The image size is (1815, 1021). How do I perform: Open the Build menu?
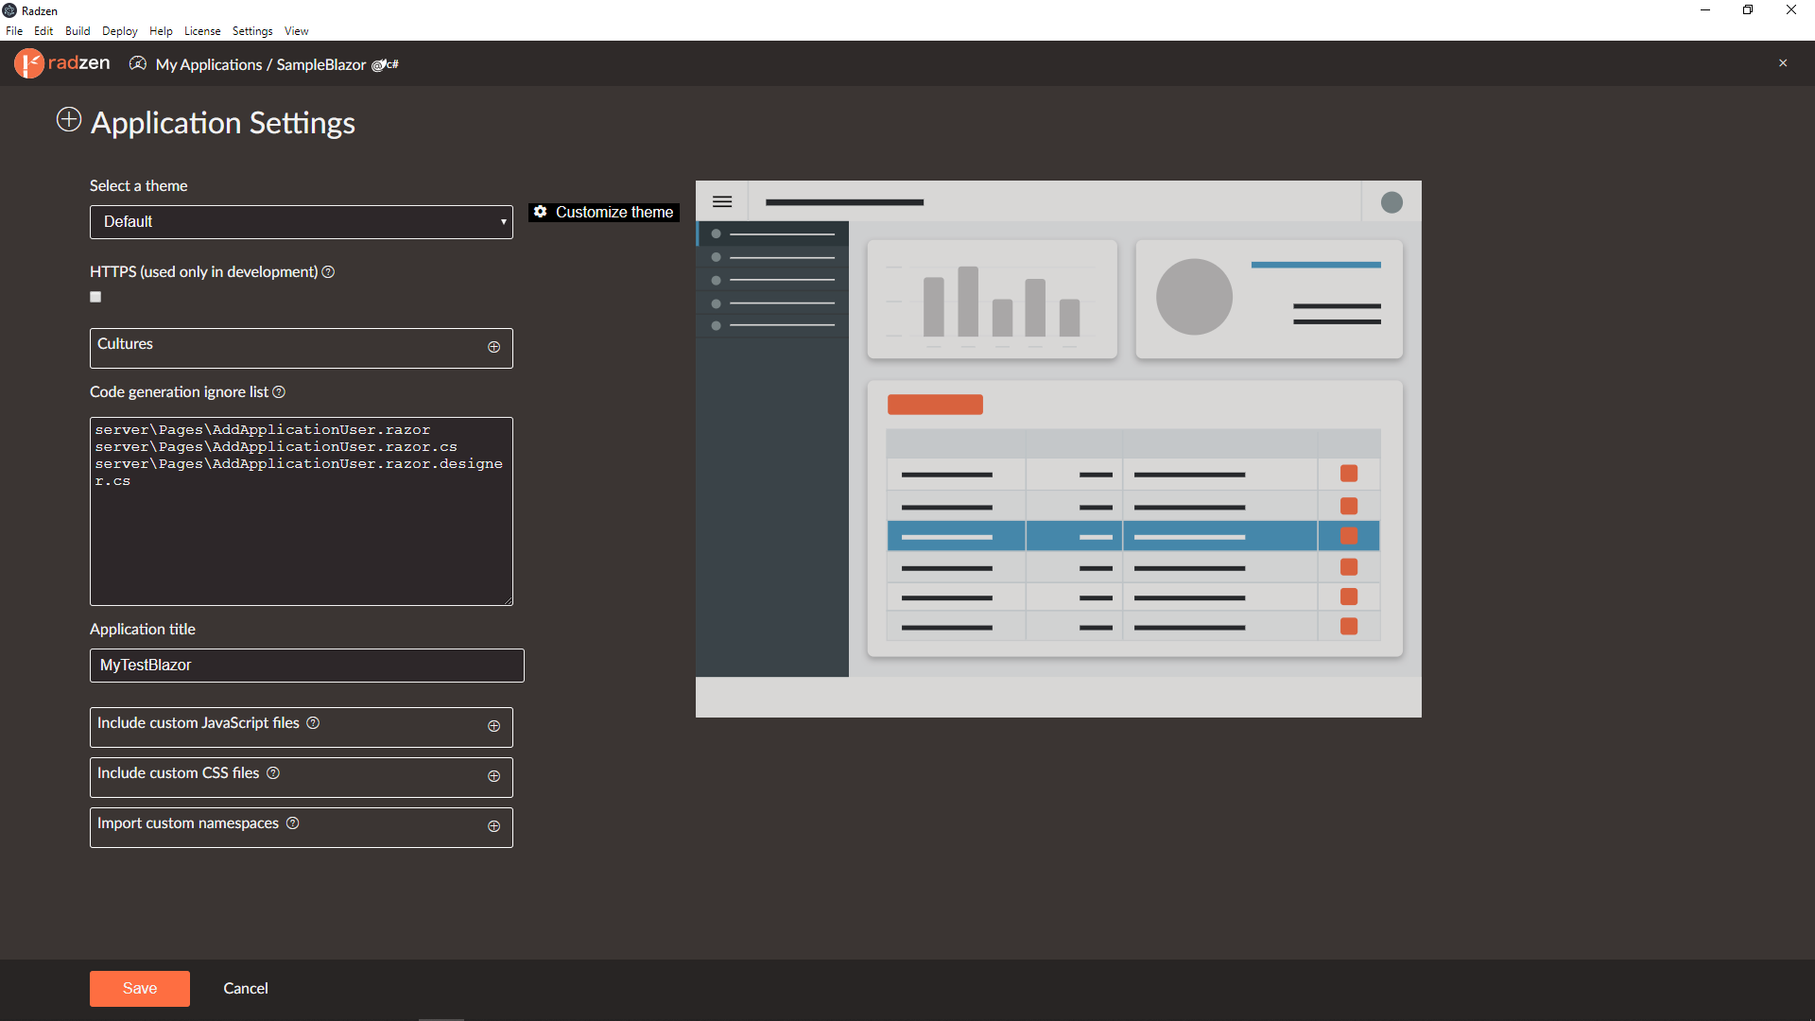pyautogui.click(x=78, y=31)
